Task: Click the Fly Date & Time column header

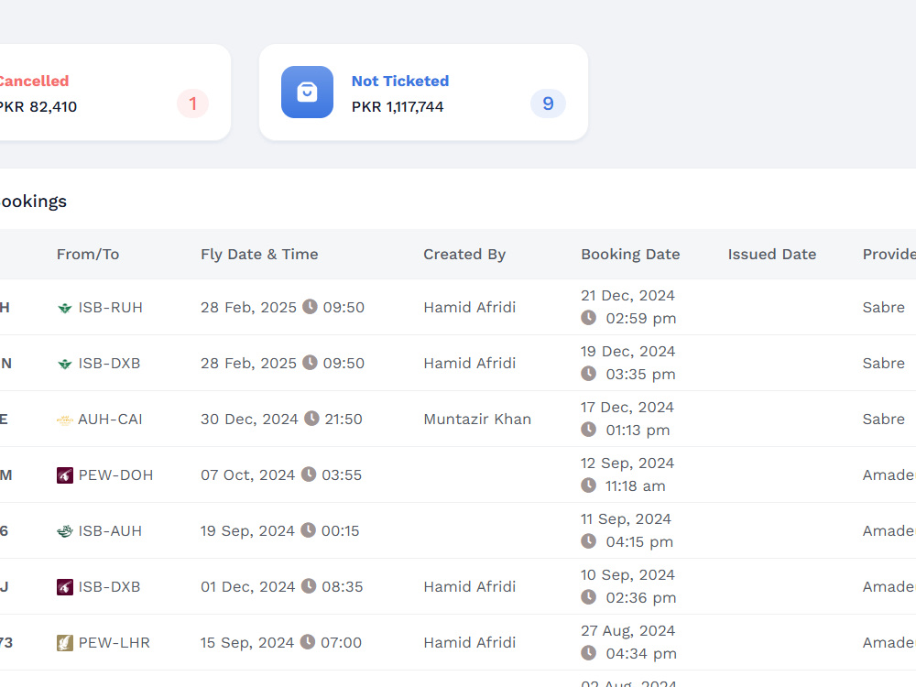Action: 259,254
